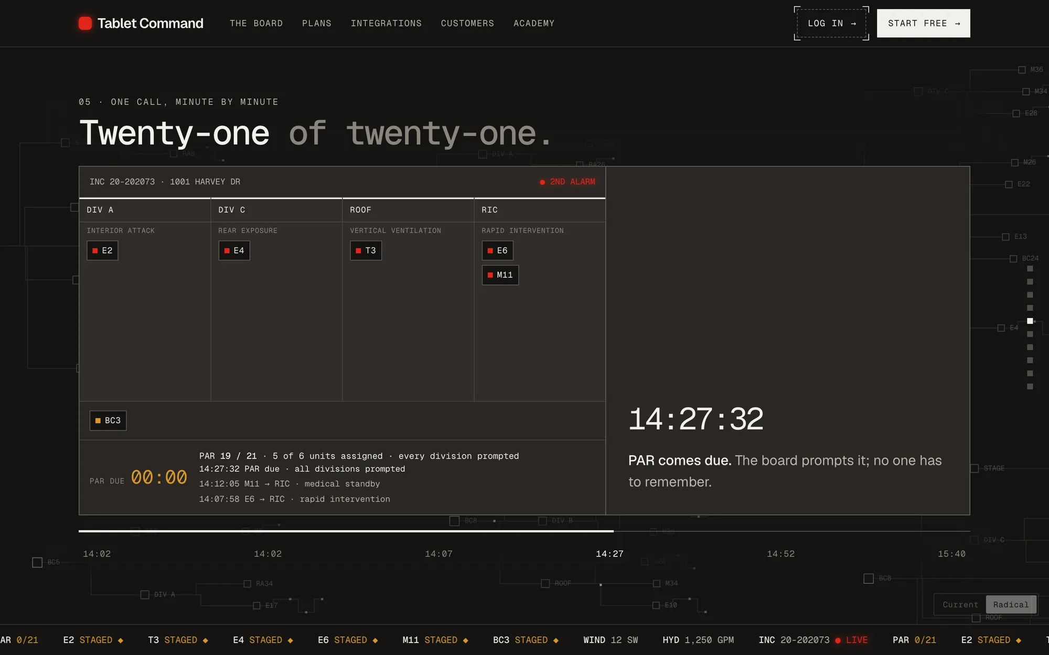
Task: Select the M11 unit chip under RIC
Action: tap(500, 275)
